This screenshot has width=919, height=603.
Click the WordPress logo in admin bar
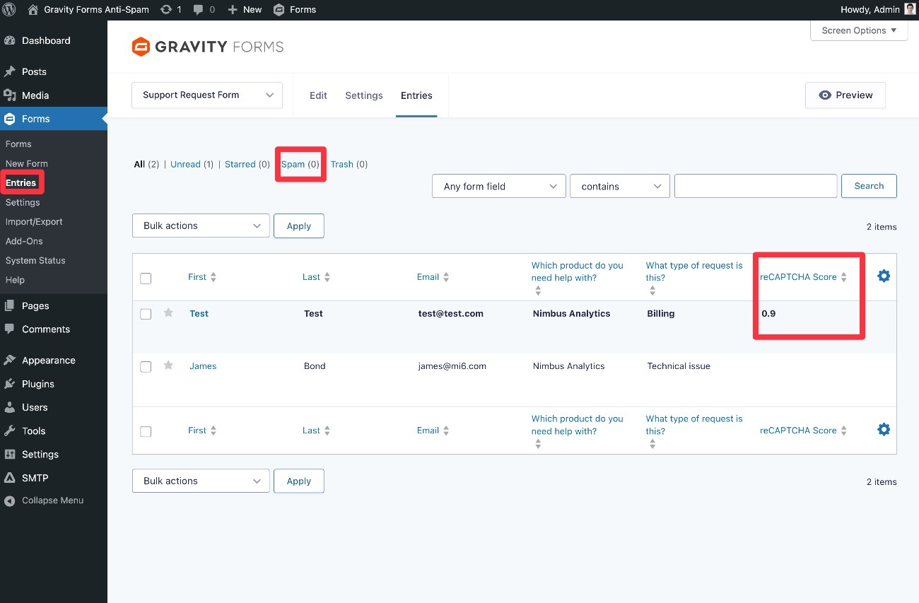pyautogui.click(x=9, y=10)
